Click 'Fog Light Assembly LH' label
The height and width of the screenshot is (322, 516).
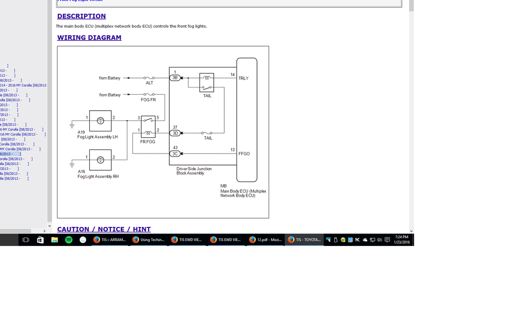point(97,137)
